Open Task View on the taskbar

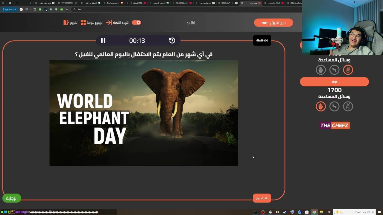click(x=329, y=212)
